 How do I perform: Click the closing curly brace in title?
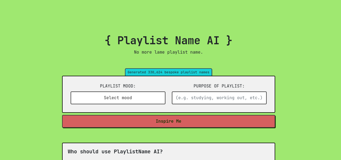tap(229, 41)
